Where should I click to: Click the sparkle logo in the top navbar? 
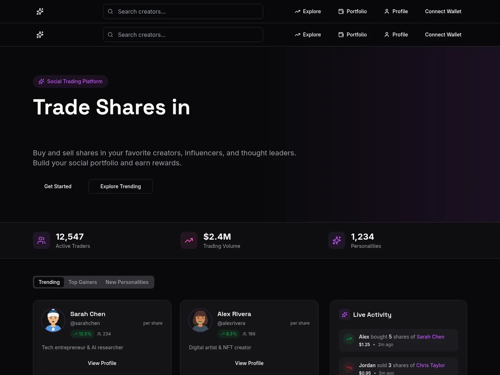pos(40,11)
